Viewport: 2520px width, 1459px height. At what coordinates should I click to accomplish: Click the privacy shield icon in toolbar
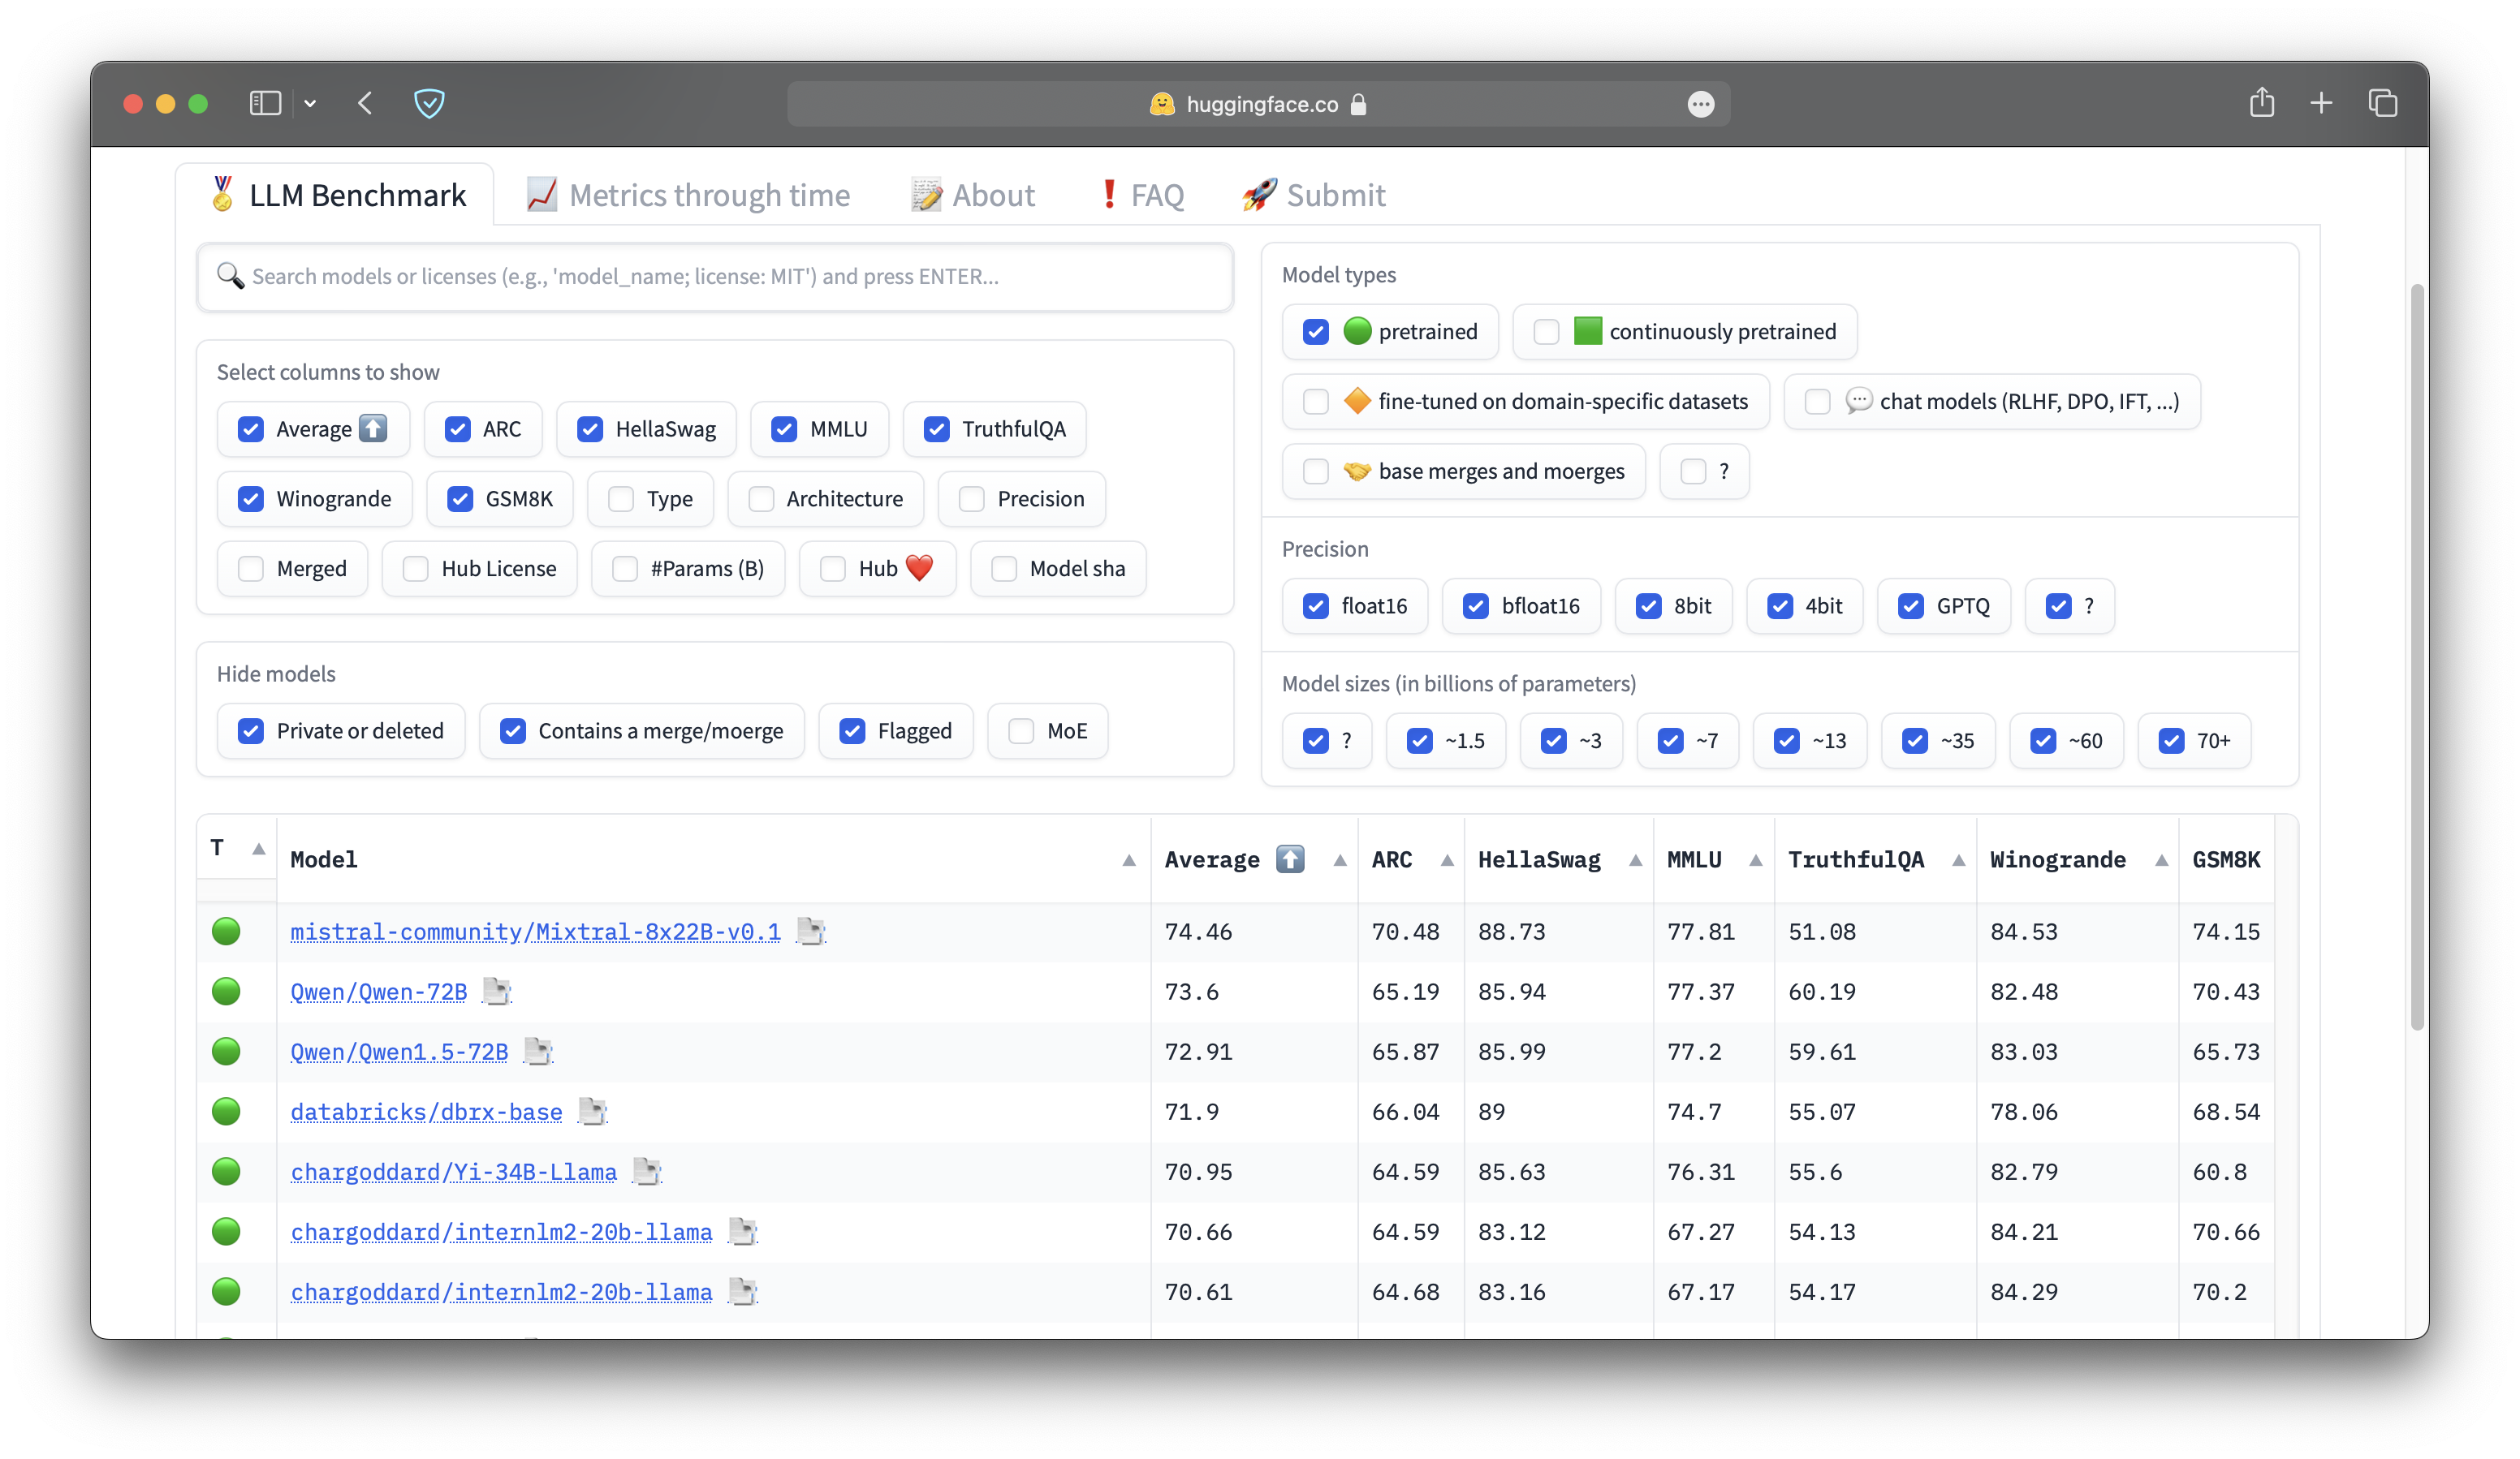pyautogui.click(x=429, y=103)
